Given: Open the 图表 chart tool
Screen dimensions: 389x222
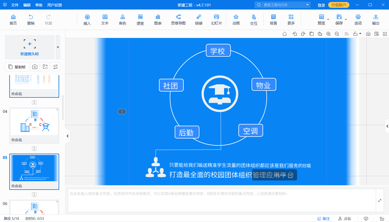Looking at the screenshot, I should pos(158,20).
